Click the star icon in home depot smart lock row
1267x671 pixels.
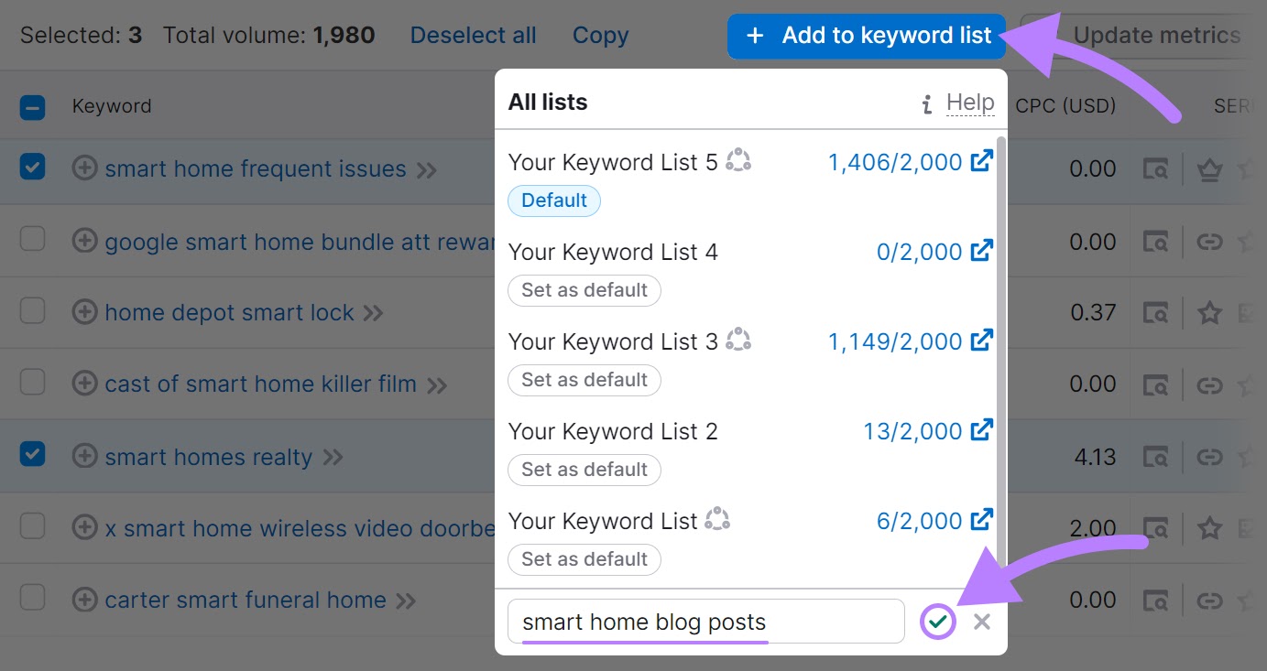point(1209,312)
